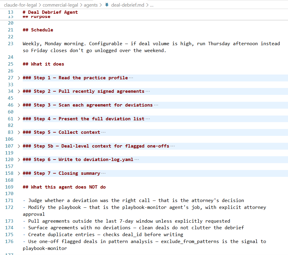Click the wrapped word 'approval' under line 172

tap(34, 214)
